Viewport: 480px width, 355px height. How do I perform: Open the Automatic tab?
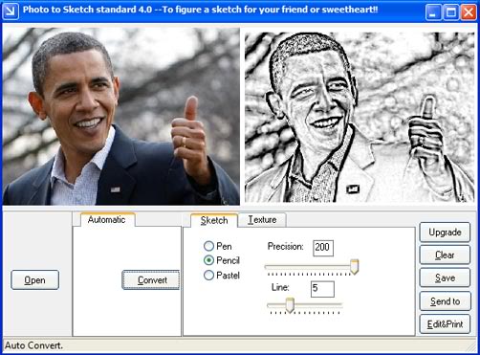pyautogui.click(x=107, y=219)
